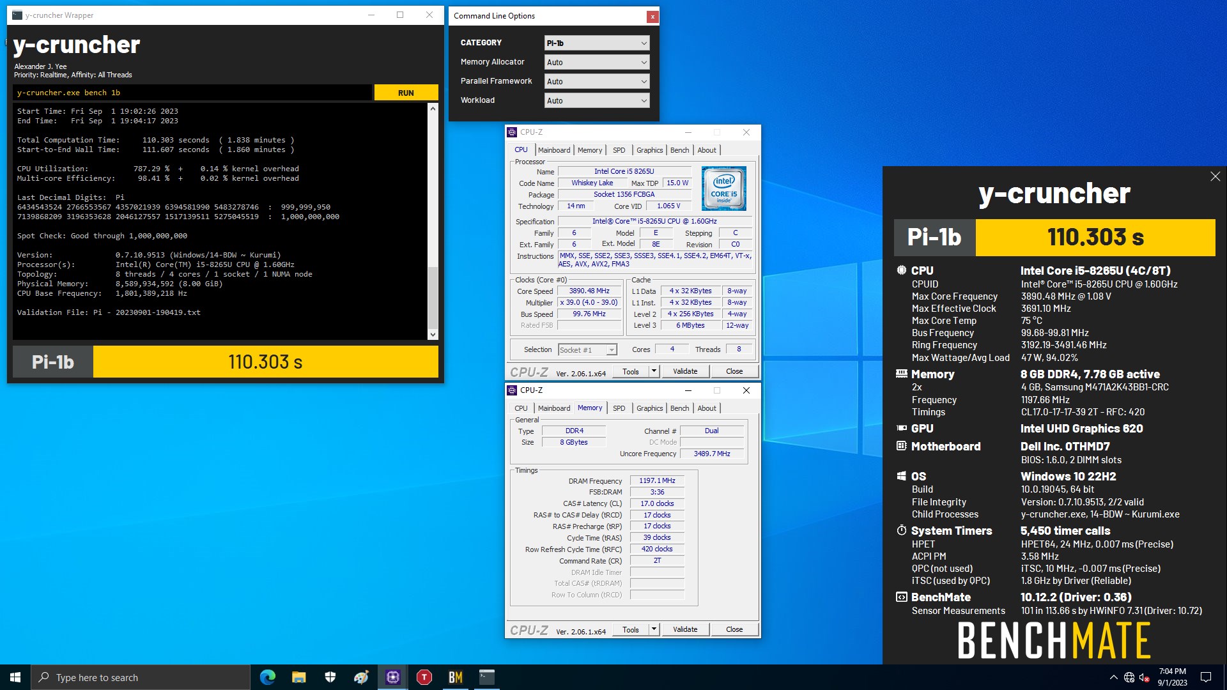Expand Tools arrow in lower CPU-Z
This screenshot has width=1227, height=690.
pos(654,629)
